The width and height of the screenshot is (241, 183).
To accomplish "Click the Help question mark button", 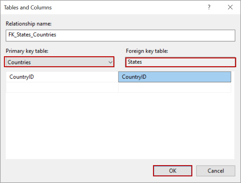I will tap(209, 8).
